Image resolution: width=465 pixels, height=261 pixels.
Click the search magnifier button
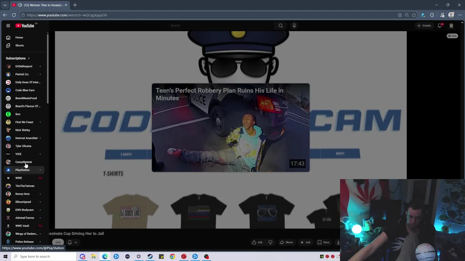(x=280, y=25)
